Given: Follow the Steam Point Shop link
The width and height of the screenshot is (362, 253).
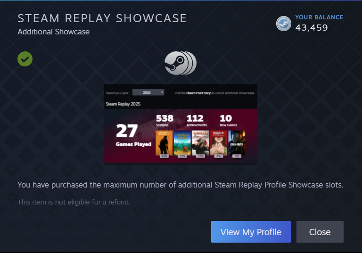Looking at the screenshot, I should point(198,93).
